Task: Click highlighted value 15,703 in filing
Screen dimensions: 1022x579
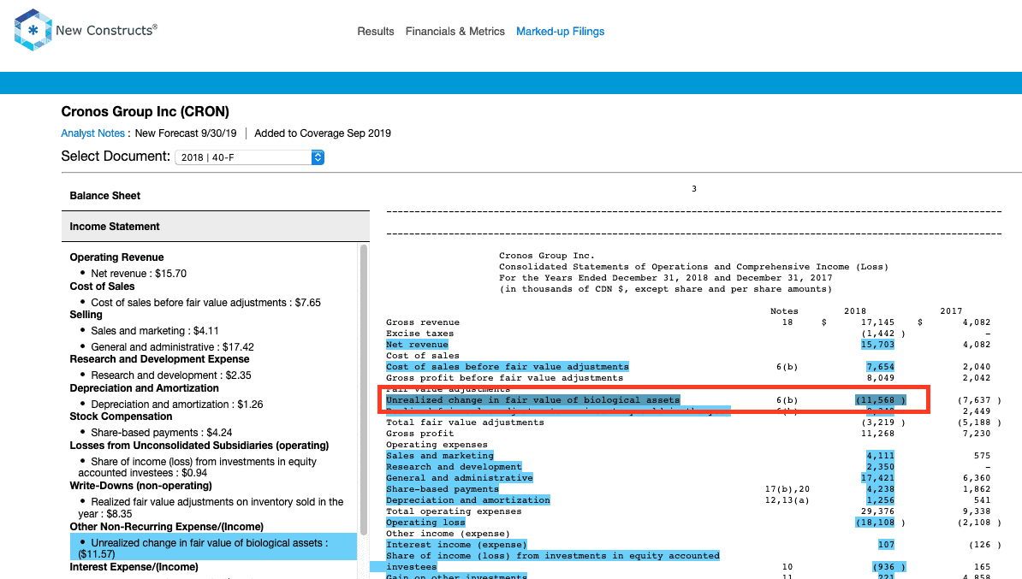Action: click(877, 345)
